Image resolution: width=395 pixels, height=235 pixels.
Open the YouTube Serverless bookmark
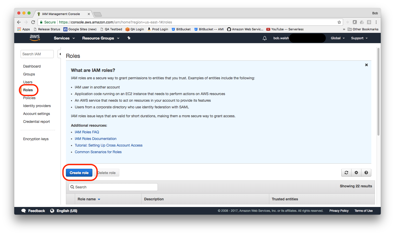(x=285, y=29)
